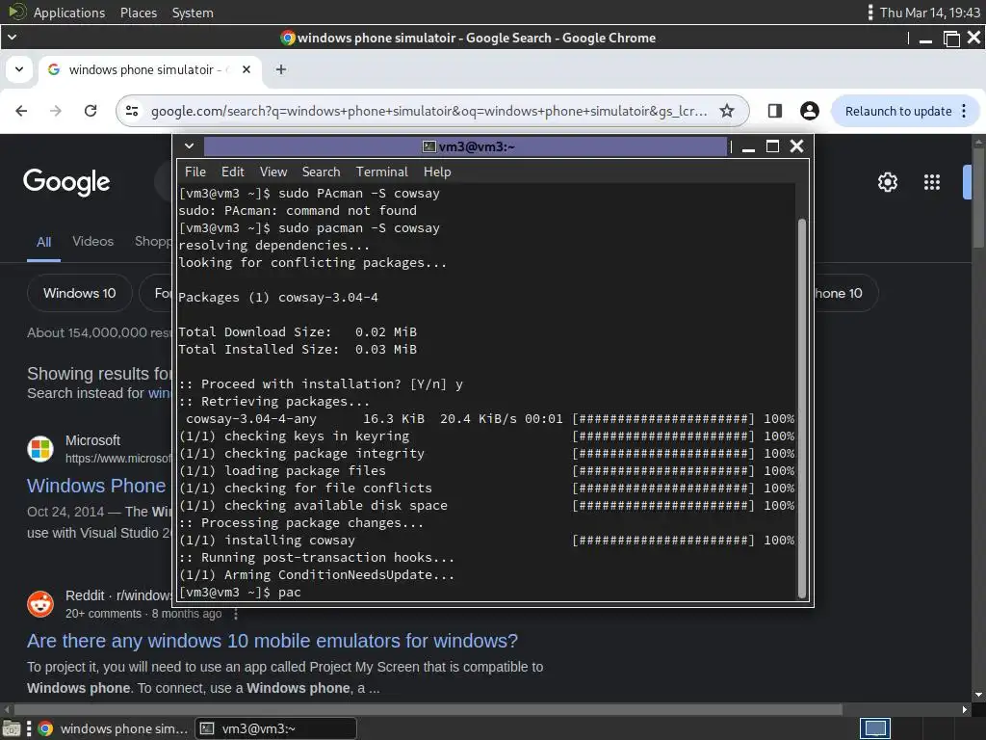Click 'Total Download Size' line
The image size is (986, 740).
298,331
